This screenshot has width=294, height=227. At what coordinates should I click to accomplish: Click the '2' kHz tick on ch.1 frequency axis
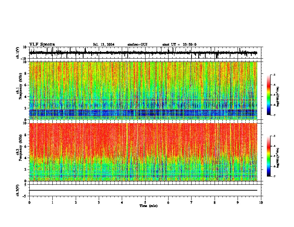pyautogui.click(x=26, y=108)
